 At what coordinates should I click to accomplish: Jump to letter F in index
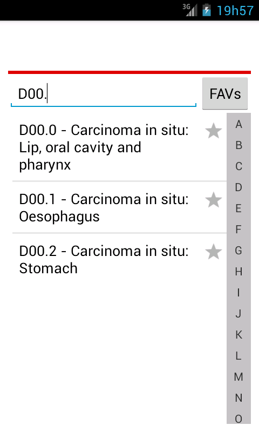(x=238, y=230)
